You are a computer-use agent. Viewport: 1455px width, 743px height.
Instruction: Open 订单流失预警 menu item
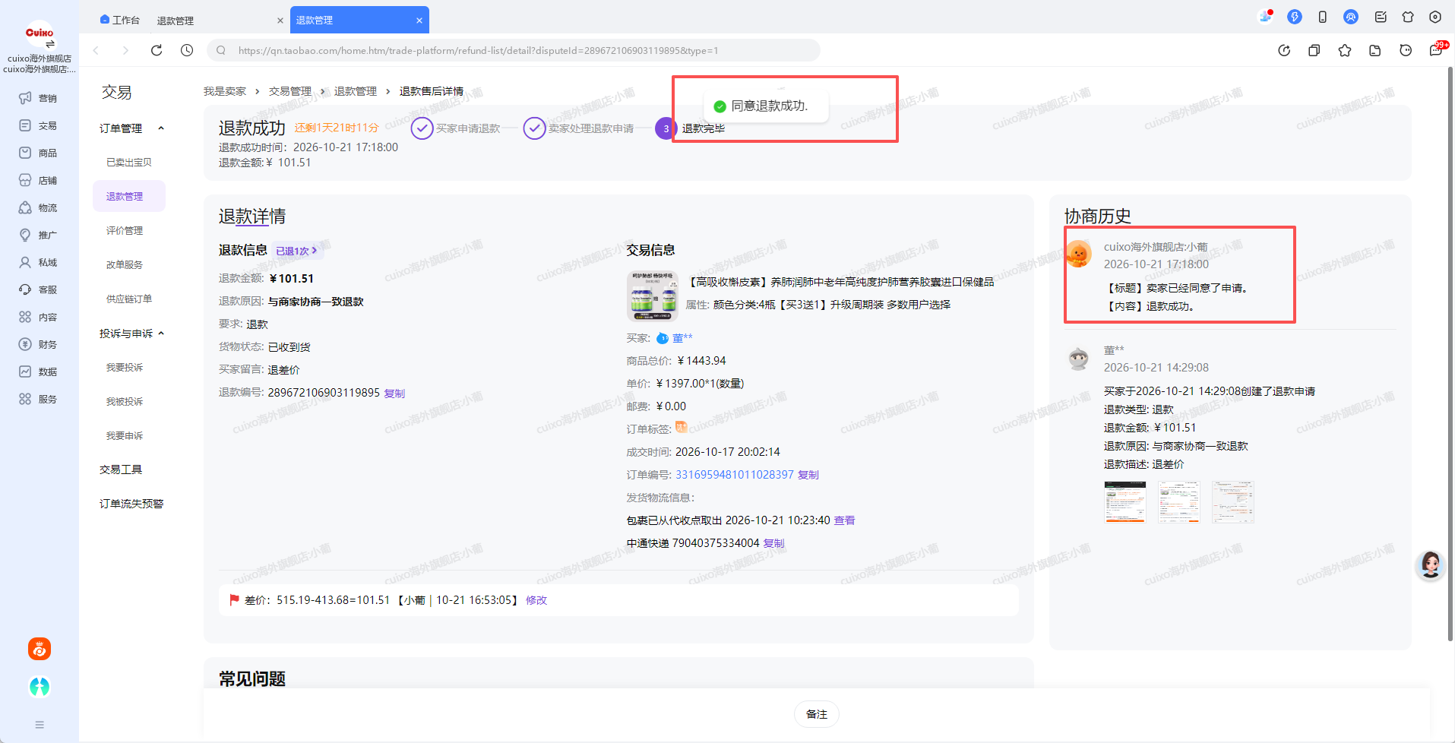click(131, 504)
